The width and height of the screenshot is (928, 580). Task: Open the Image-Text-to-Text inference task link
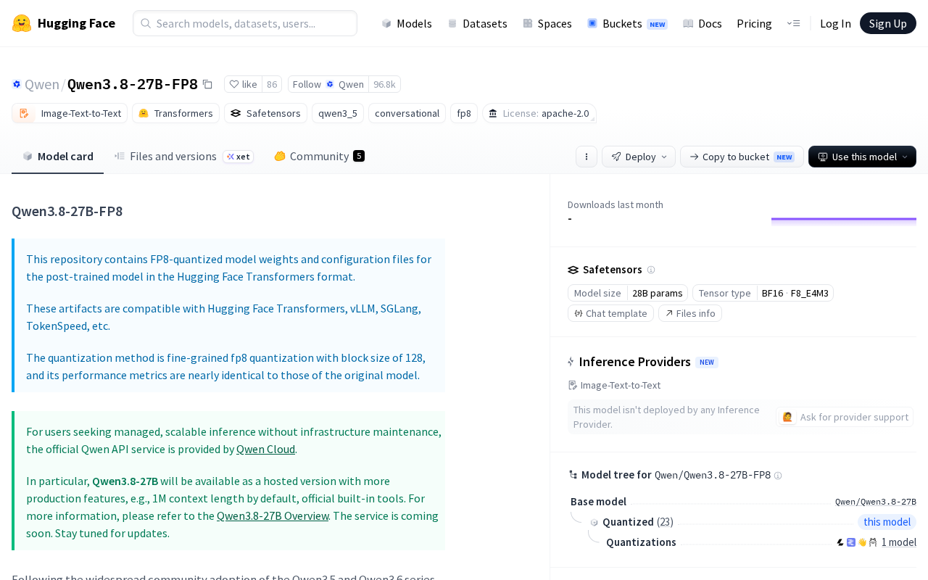click(x=615, y=385)
